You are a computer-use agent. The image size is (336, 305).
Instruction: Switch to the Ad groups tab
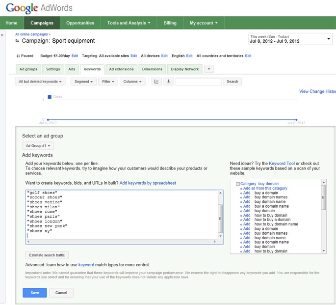coord(28,69)
